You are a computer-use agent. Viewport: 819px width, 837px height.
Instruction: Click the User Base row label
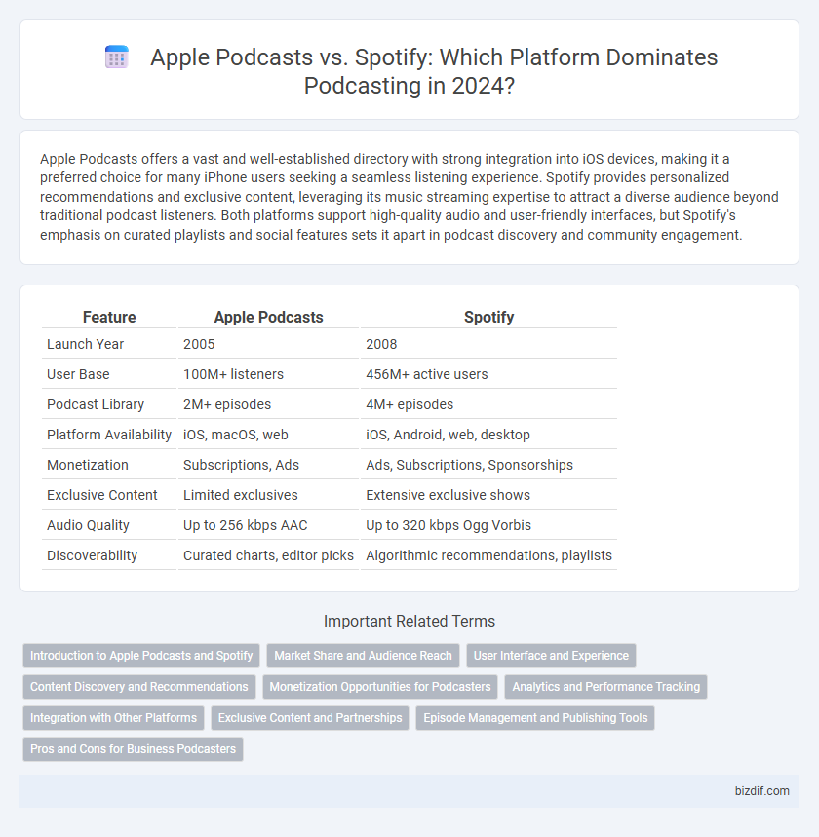[109, 374]
